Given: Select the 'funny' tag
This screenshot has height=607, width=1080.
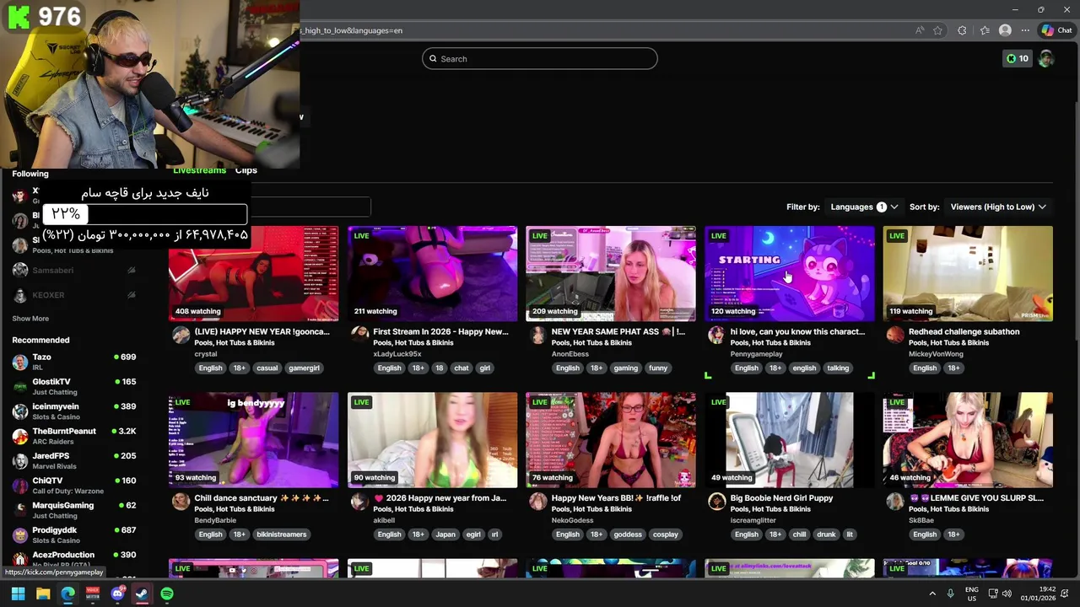Looking at the screenshot, I should point(658,368).
